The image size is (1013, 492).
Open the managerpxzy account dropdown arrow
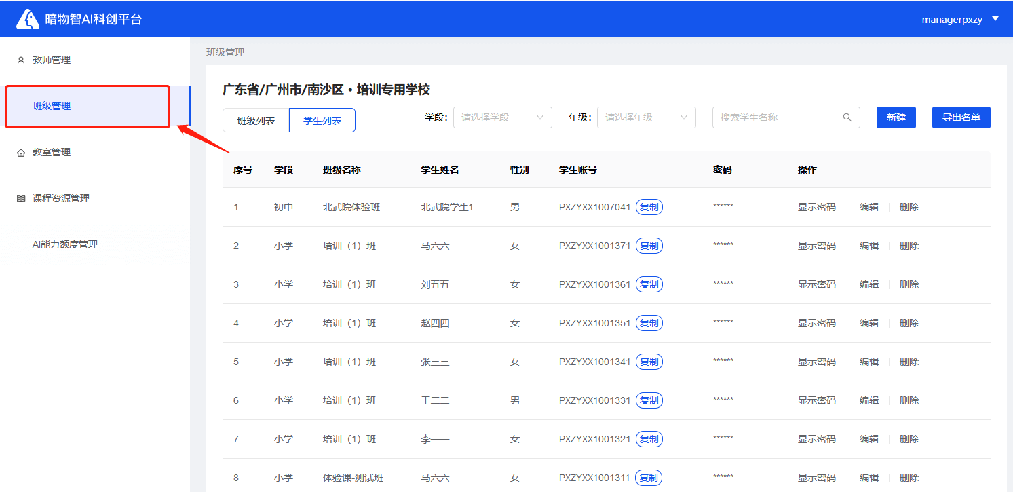[x=995, y=19]
